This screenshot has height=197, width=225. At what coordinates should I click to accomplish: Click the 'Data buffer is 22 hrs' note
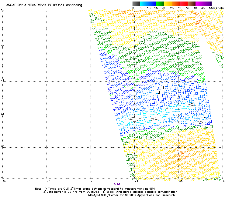click(110, 192)
